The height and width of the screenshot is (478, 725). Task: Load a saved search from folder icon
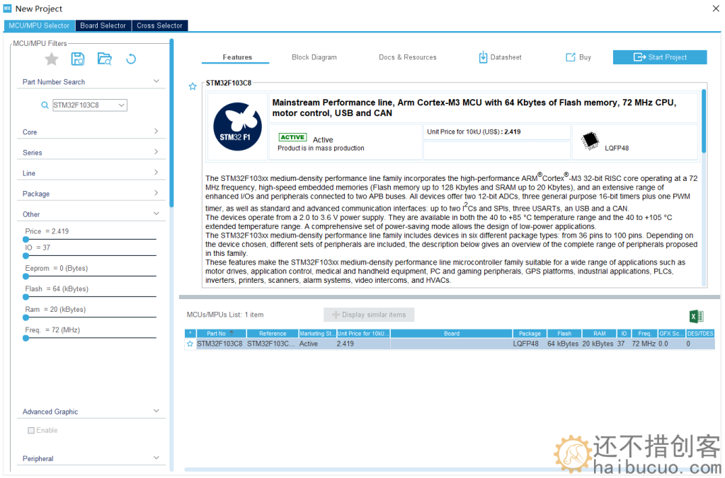pos(105,59)
